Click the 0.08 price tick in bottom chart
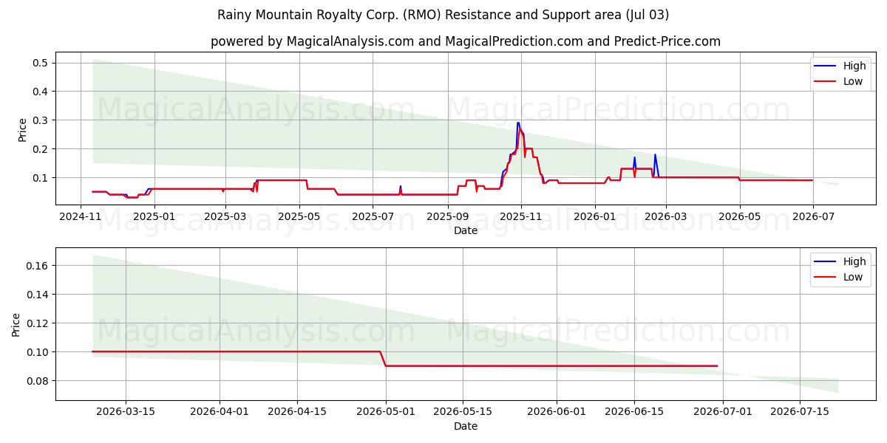Screen dimensions: 887x443 (38, 381)
